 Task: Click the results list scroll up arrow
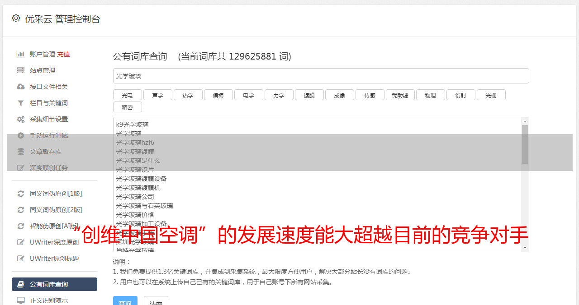[525, 121]
